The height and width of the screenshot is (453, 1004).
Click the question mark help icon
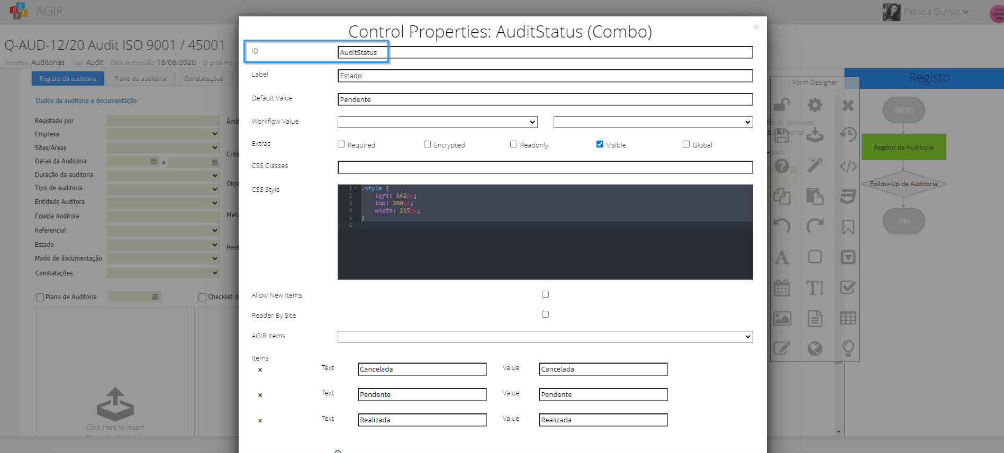(x=782, y=166)
